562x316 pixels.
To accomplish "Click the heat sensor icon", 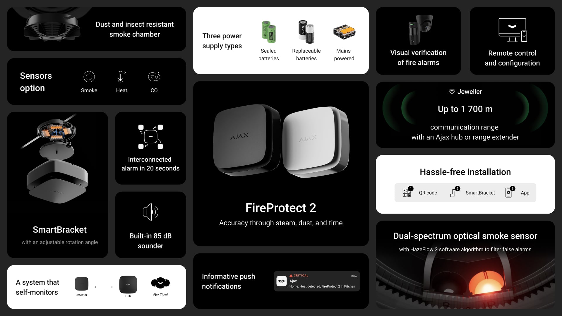I will [121, 76].
